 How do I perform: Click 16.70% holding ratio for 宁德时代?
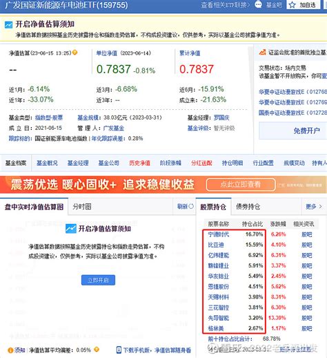point(254,234)
